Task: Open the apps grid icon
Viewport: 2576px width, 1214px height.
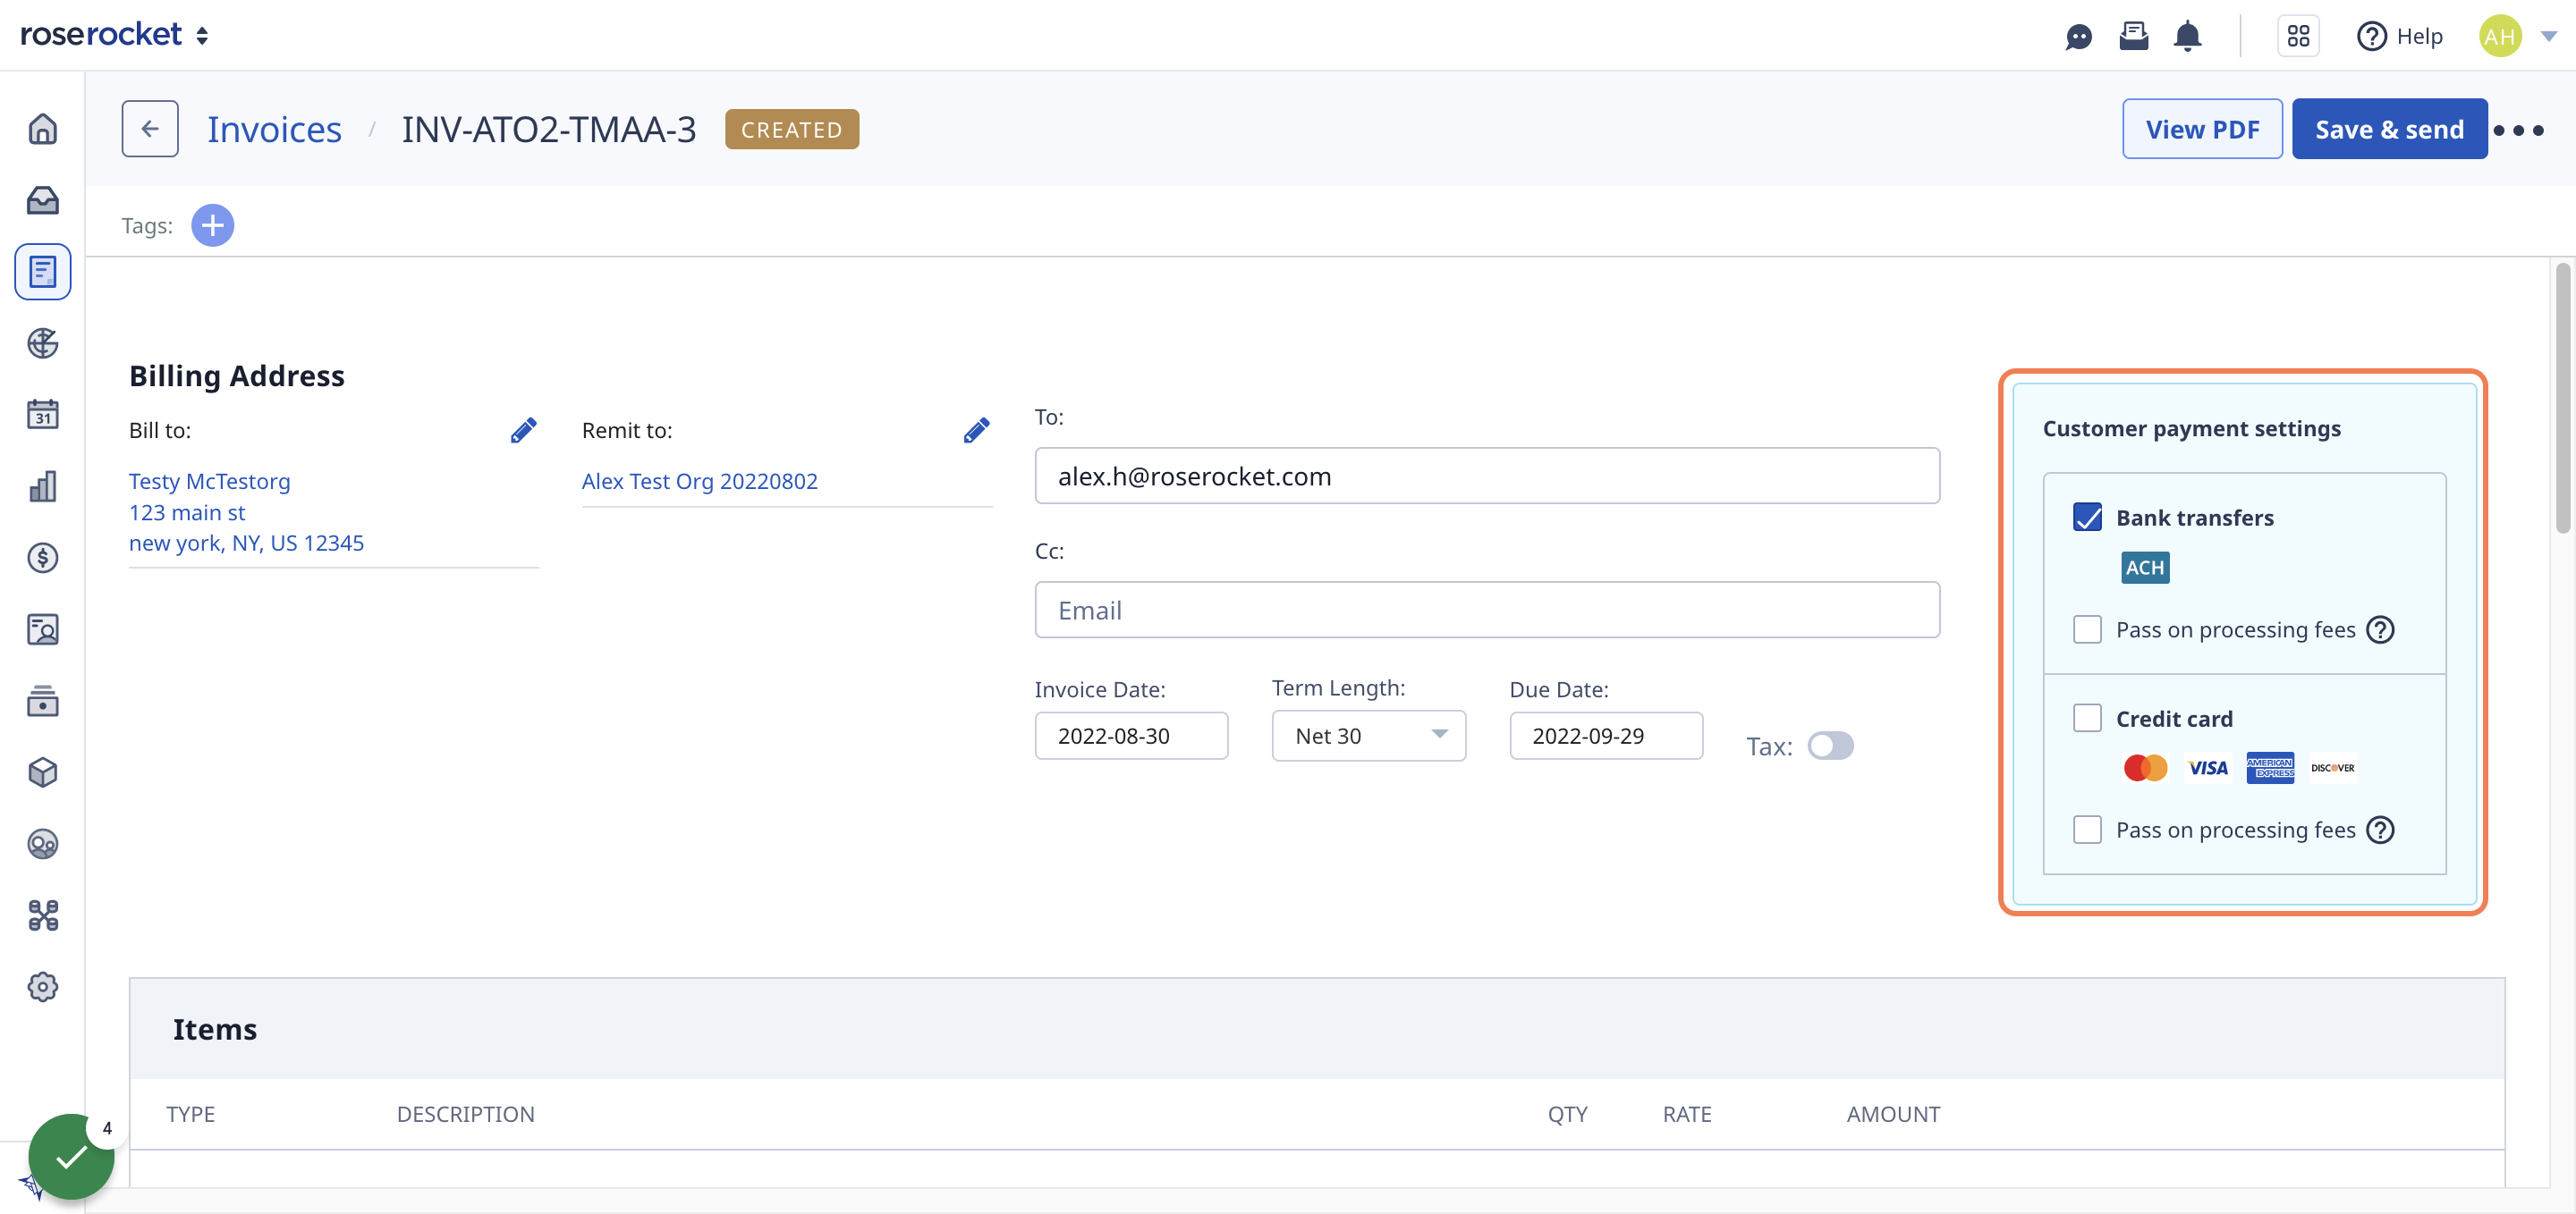Action: coord(2298,36)
